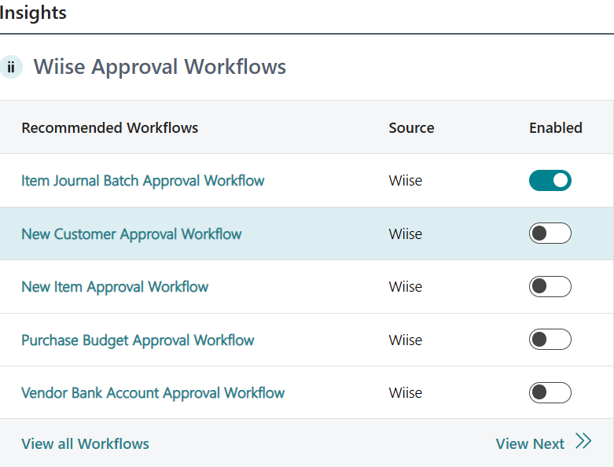This screenshot has width=614, height=467.
Task: Click the info icon beside Wiise Approval Workflows
Action: tap(11, 67)
